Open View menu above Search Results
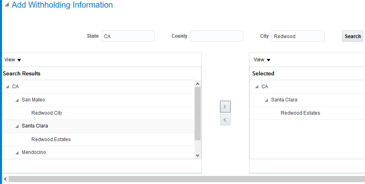The image size is (365, 184). (12, 60)
